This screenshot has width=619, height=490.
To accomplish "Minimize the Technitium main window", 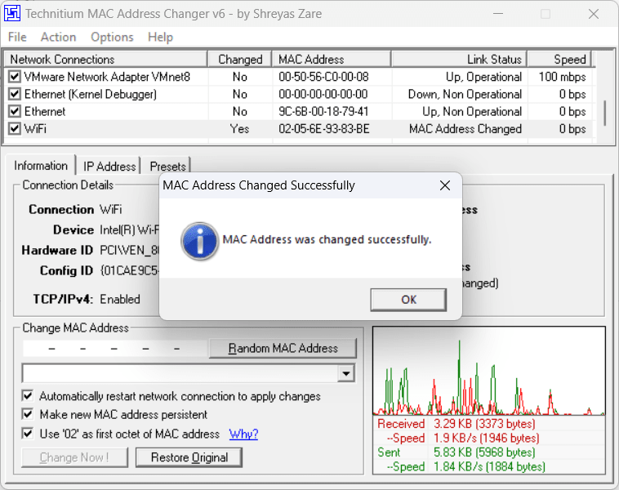I will pyautogui.click(x=498, y=14).
